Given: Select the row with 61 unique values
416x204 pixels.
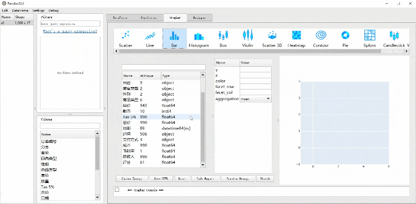Looking at the screenshot, I should coord(161,163).
